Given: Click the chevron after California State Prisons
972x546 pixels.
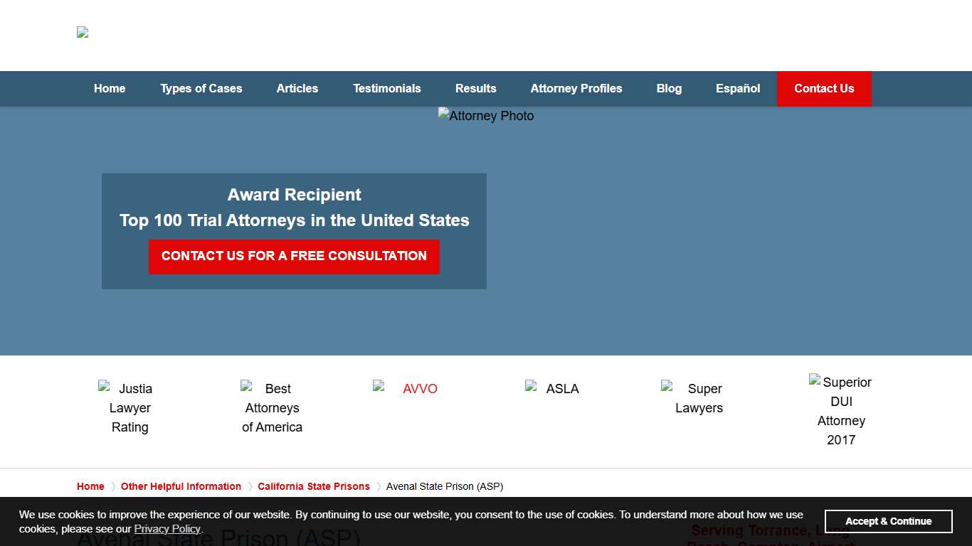Looking at the screenshot, I should coord(379,486).
